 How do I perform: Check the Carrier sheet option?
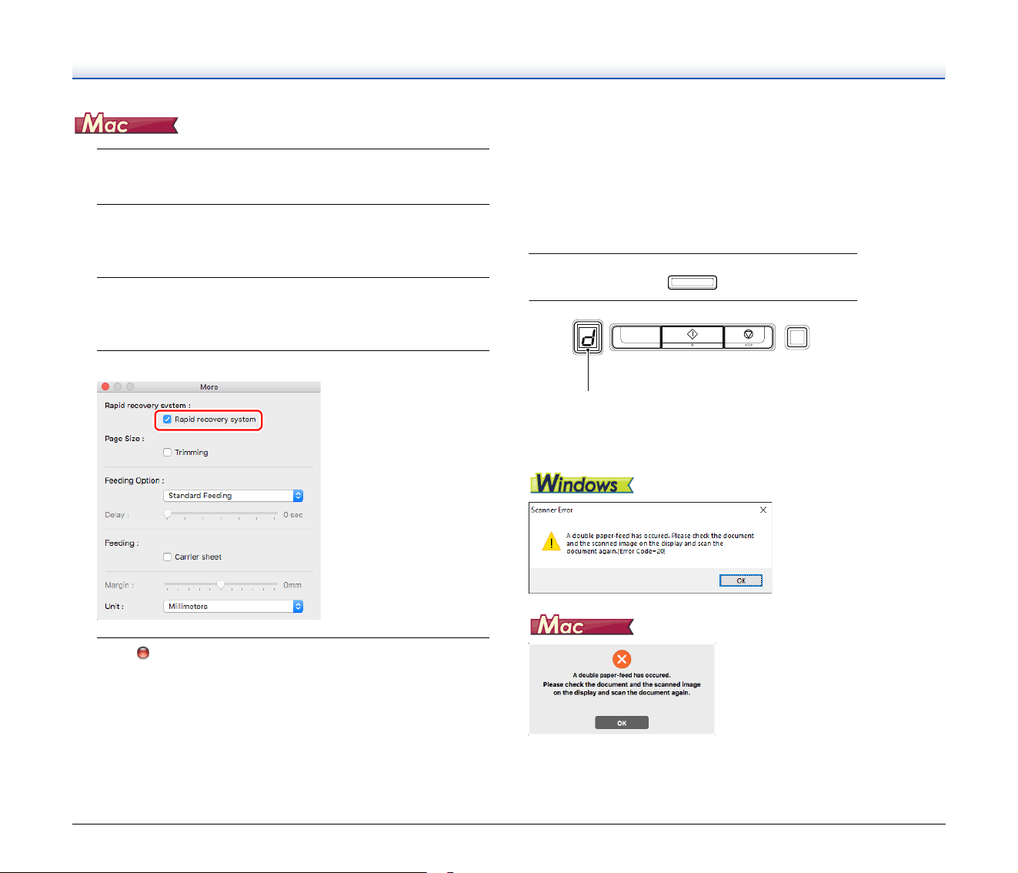[167, 557]
